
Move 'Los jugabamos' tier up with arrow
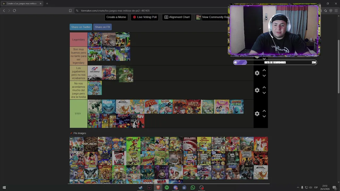(264, 70)
